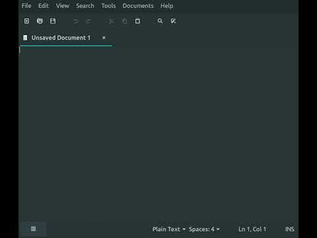Open the Search menu

(85, 6)
